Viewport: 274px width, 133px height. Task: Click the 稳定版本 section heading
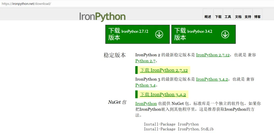click(x=115, y=55)
